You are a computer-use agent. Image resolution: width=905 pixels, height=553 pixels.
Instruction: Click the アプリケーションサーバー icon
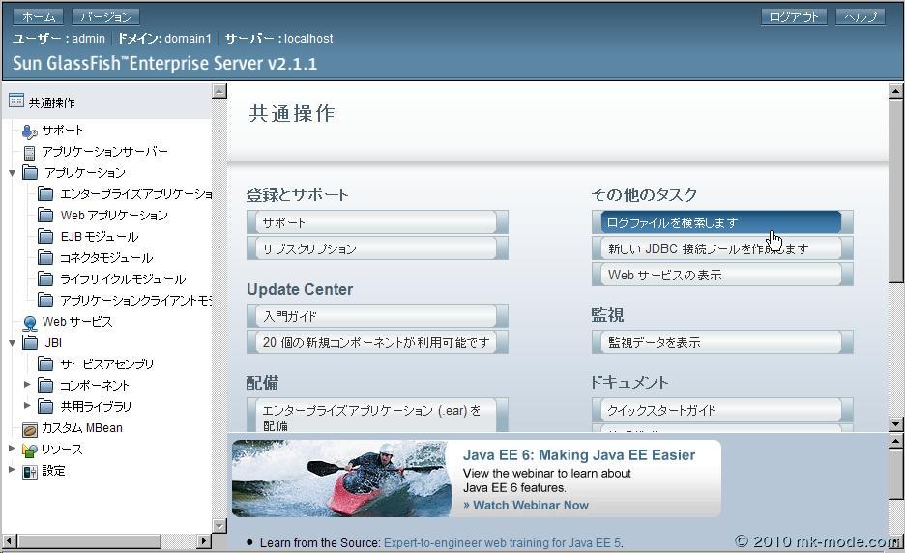[x=30, y=152]
